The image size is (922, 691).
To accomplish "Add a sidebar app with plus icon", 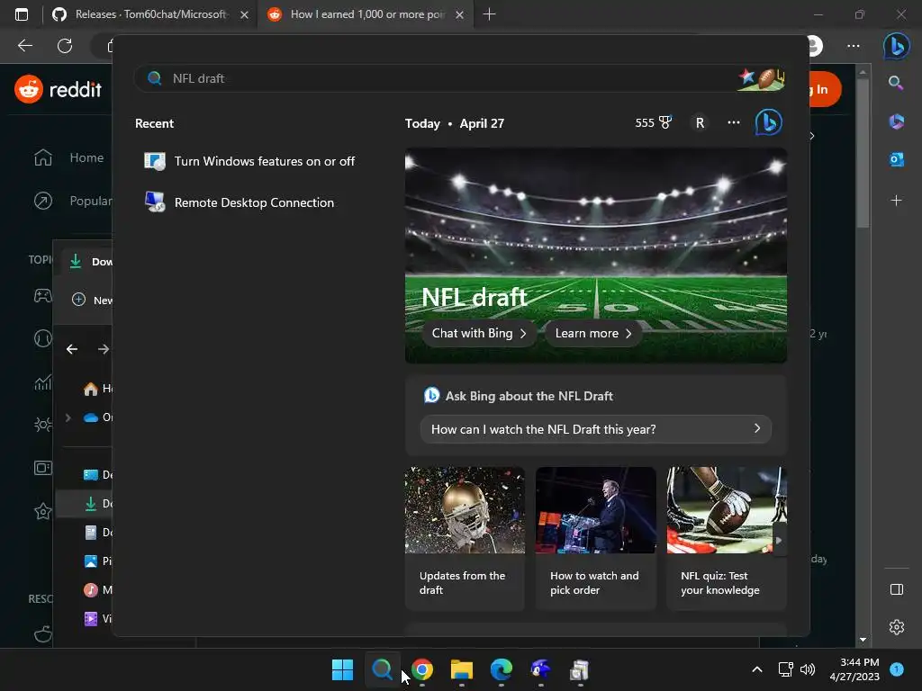I will [896, 201].
